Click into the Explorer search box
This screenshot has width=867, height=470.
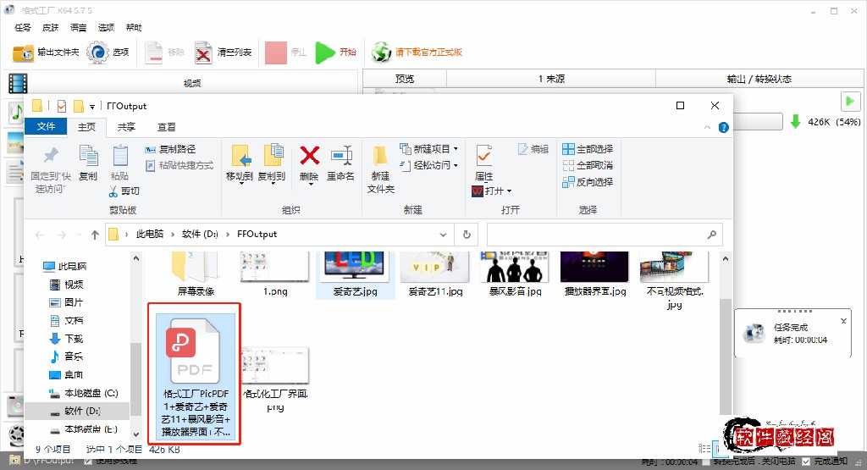point(605,235)
